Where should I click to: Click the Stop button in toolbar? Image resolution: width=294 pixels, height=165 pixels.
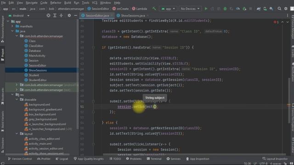250,9
